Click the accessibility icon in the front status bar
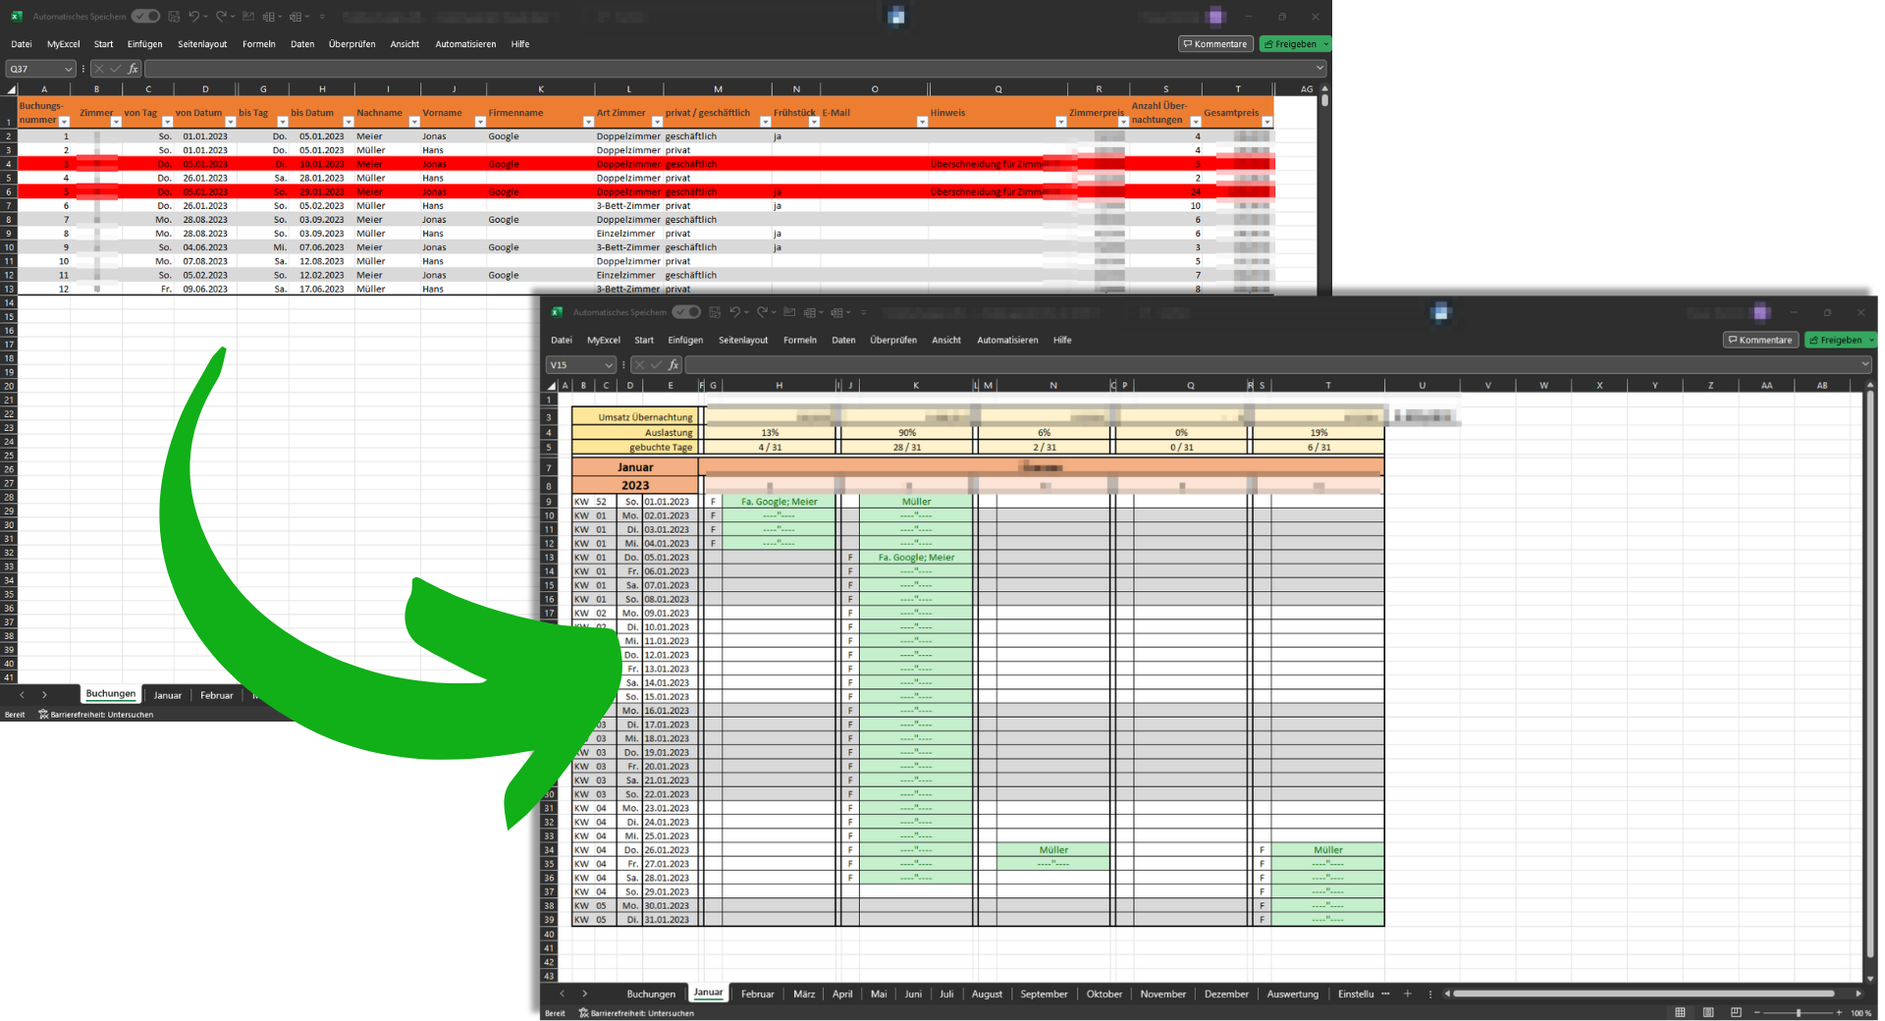The image size is (1885, 1021). click(x=583, y=1013)
